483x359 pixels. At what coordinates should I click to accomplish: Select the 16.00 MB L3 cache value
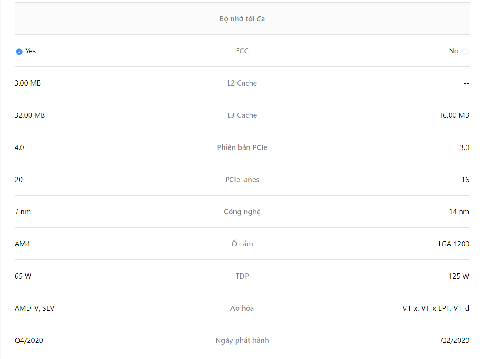[454, 115]
